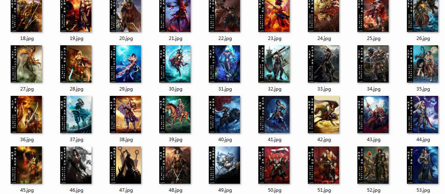Select the thumbnail of 51.jpg
This screenshot has height=194, width=445.
(323, 165)
